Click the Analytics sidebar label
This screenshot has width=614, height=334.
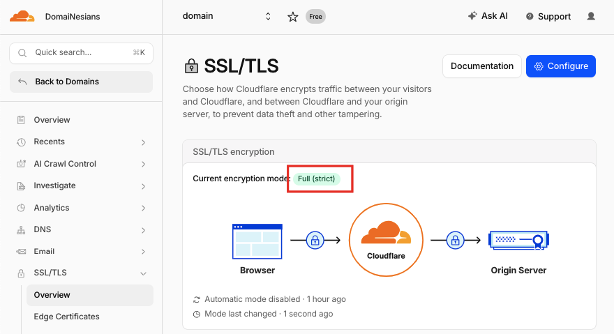click(52, 208)
